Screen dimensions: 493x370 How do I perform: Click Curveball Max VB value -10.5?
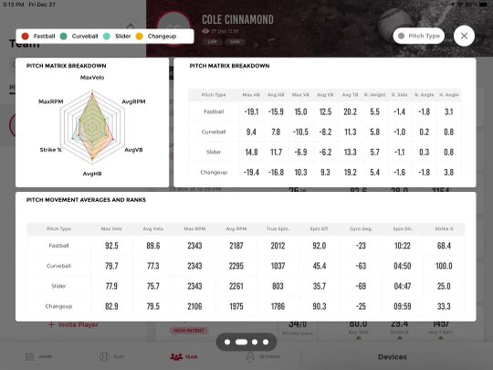click(x=300, y=132)
